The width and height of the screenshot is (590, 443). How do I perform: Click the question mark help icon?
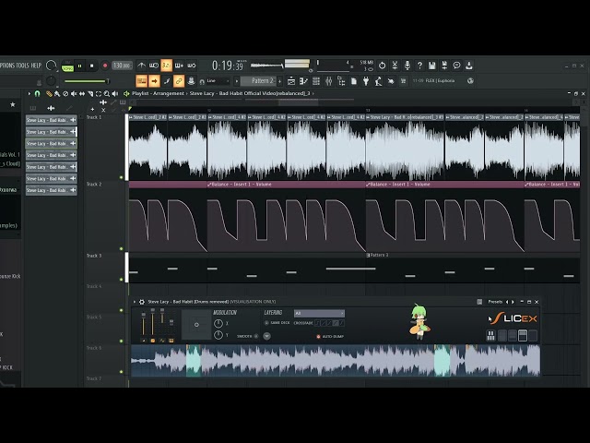point(419,66)
